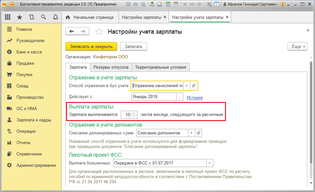
Task: Open the sections menu grid icon
Action: 8,17
